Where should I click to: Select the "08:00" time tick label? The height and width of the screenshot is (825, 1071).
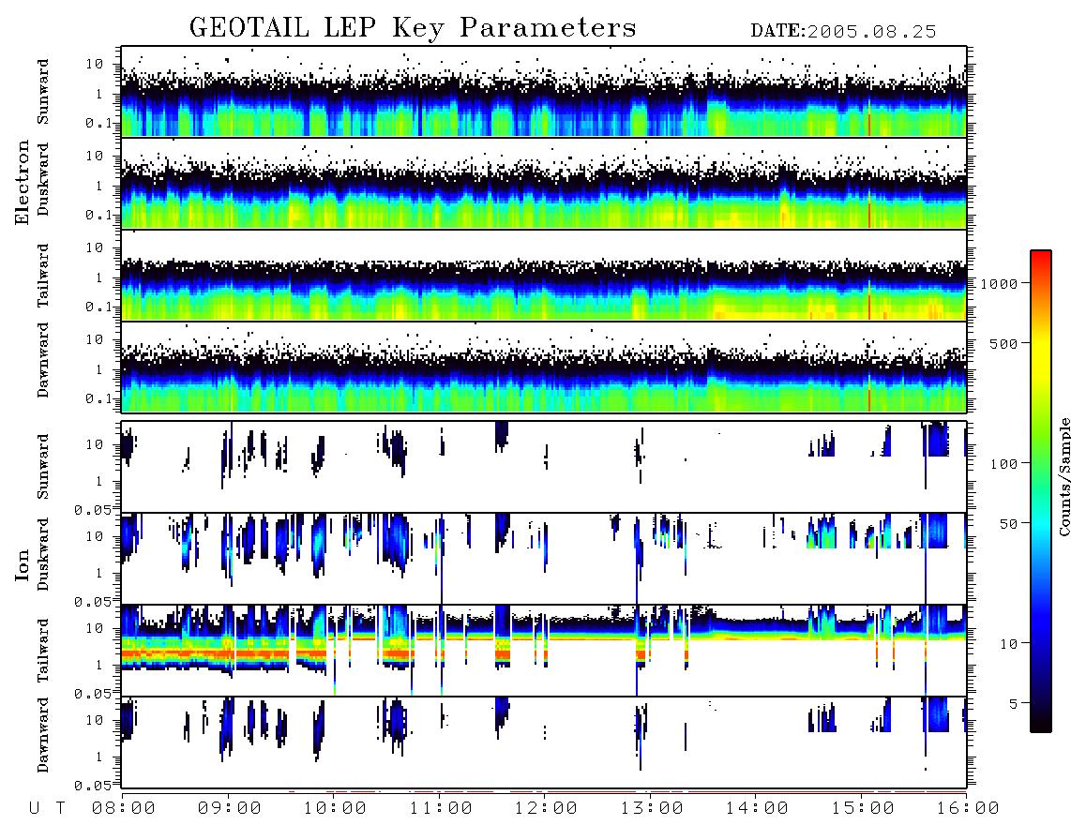[123, 809]
